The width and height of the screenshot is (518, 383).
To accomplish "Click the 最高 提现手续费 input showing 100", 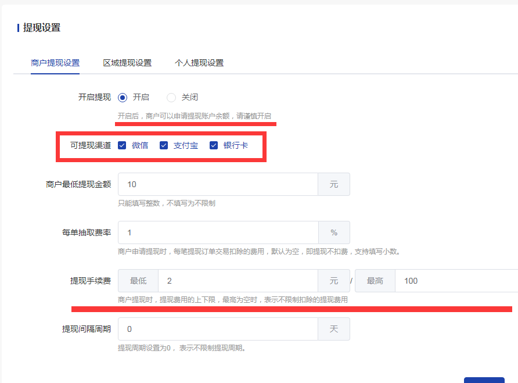I will tap(456, 281).
